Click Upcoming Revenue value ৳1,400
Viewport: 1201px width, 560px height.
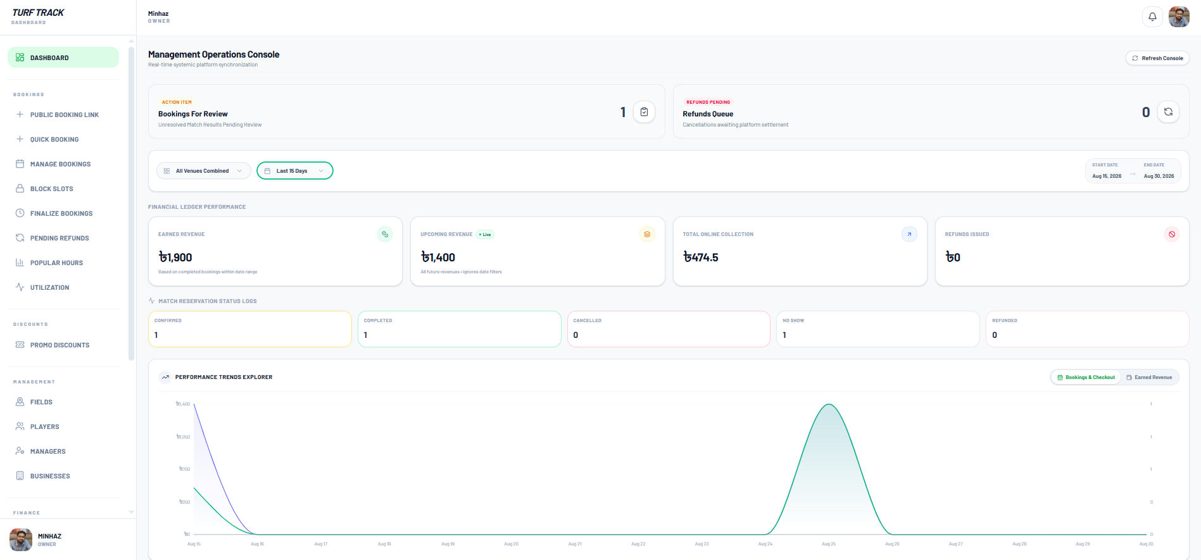[438, 258]
